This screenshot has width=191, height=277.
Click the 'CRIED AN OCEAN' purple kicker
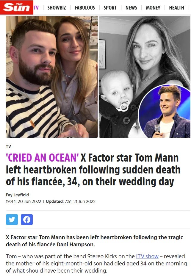tap(42, 157)
